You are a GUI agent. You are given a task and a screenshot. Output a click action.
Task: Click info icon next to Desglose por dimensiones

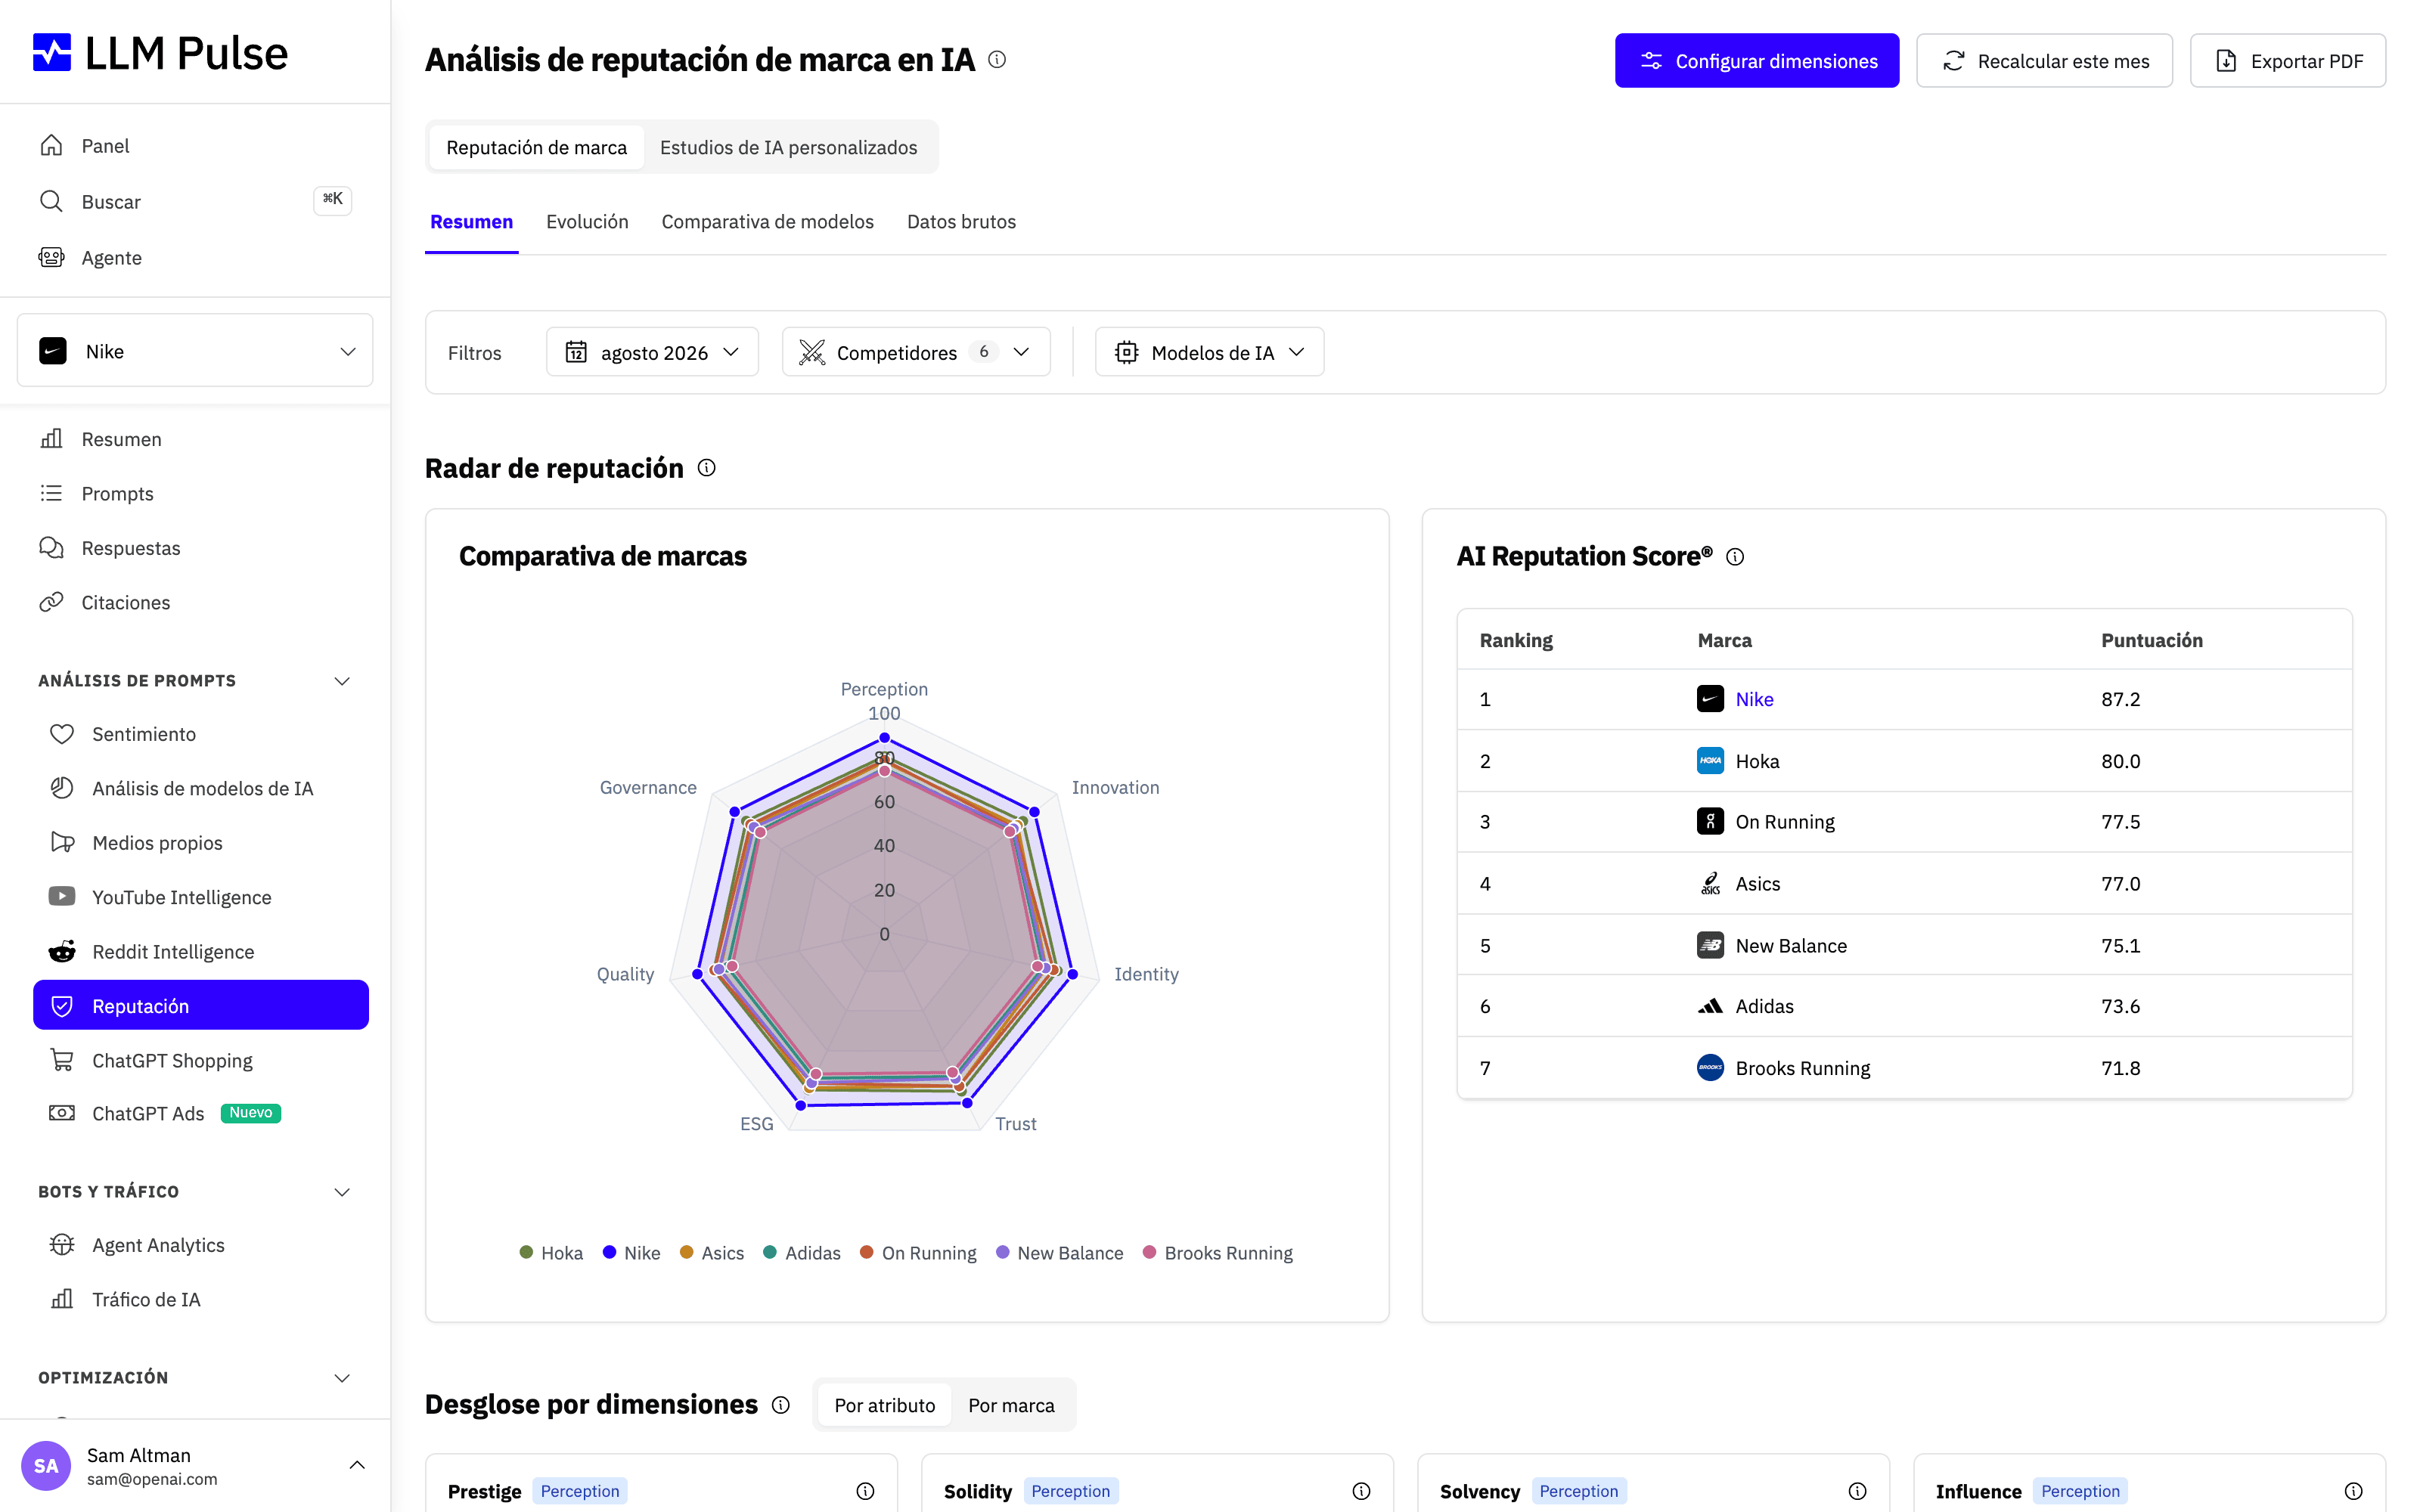click(781, 1405)
